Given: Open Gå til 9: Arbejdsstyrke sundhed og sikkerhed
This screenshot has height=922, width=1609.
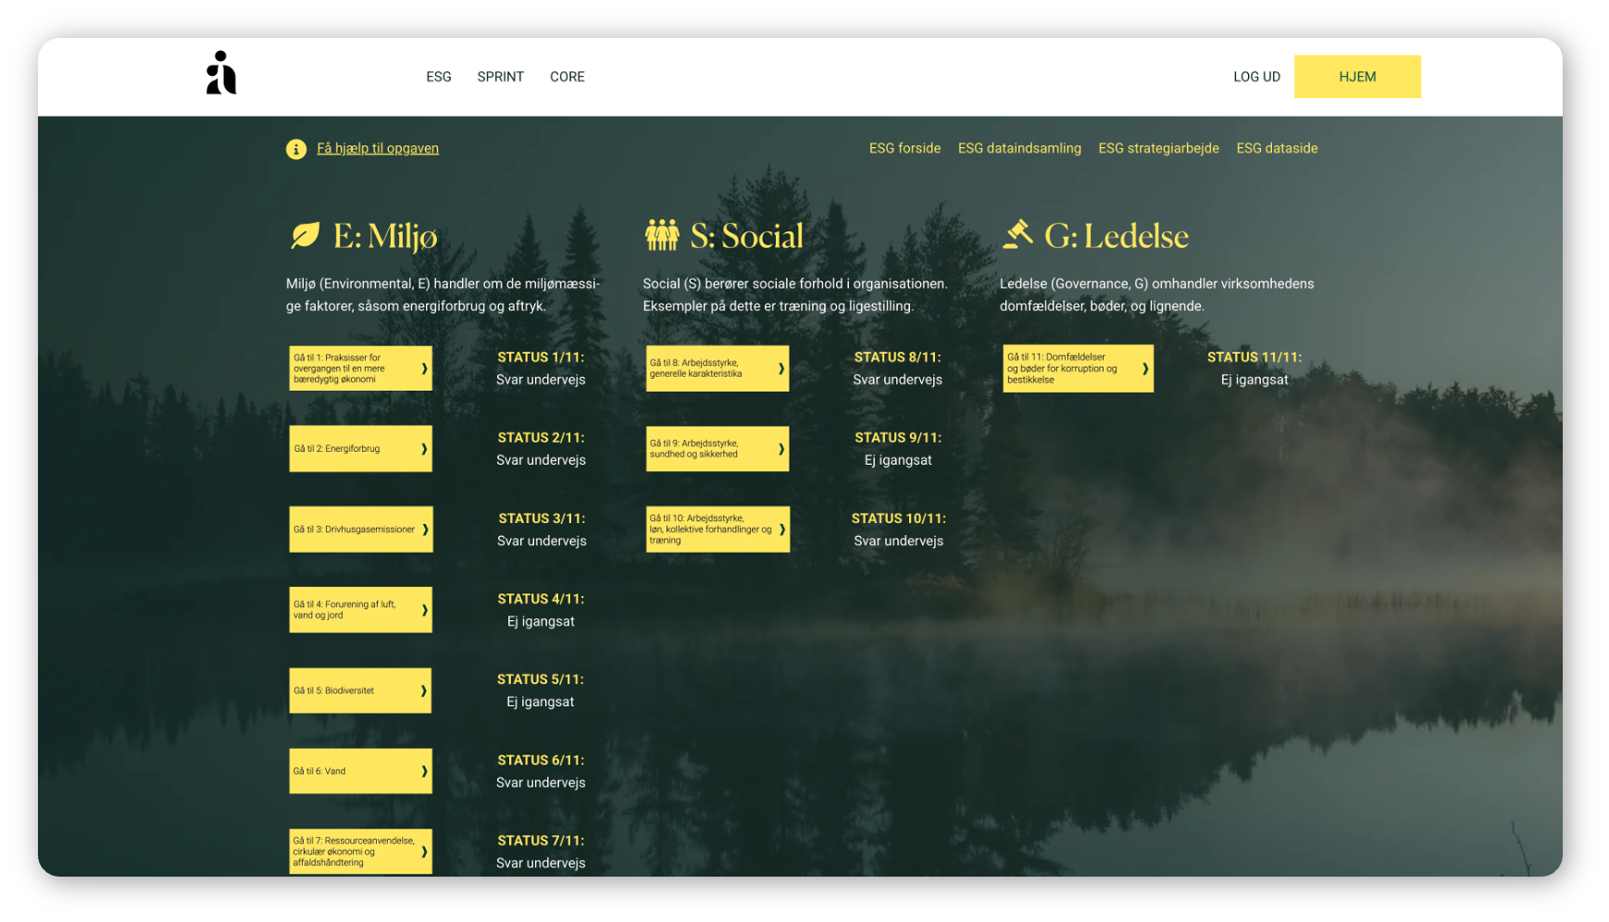Looking at the screenshot, I should tap(717, 449).
